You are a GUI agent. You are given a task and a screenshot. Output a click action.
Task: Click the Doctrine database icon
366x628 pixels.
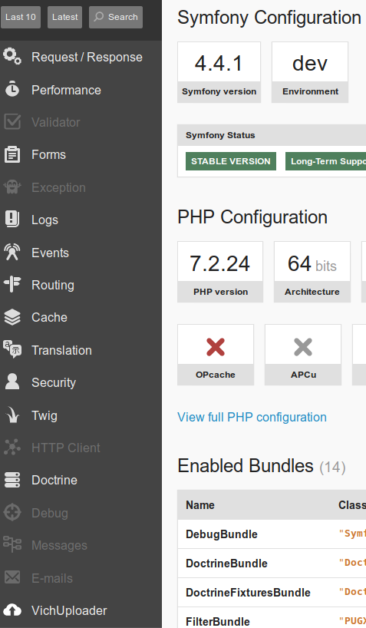tap(12, 480)
